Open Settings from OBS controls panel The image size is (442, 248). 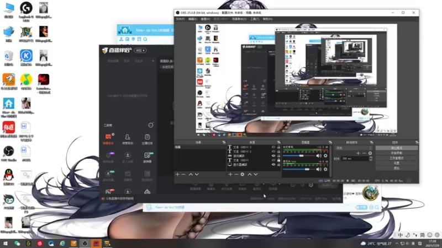pyautogui.click(x=397, y=163)
